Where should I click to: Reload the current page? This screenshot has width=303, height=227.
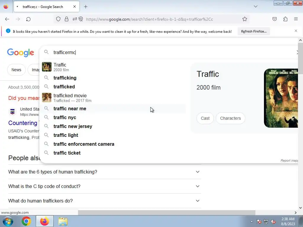(28, 19)
